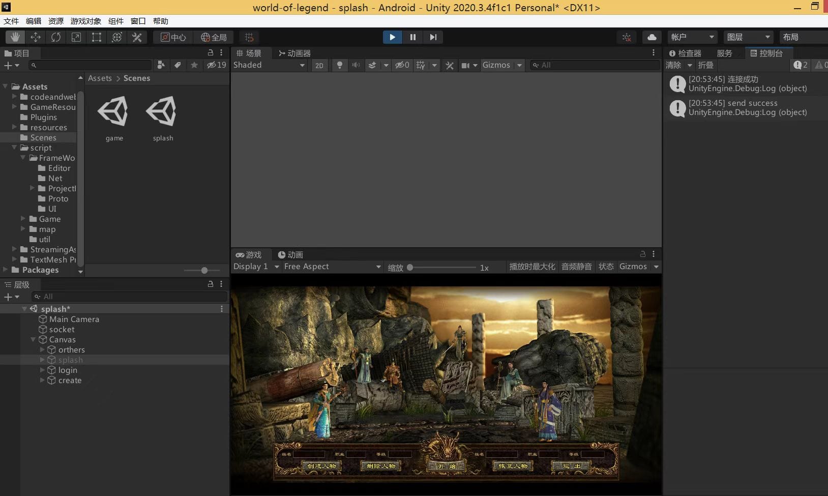Open the Shaded draw mode dropdown
This screenshot has height=496, width=828.
point(269,65)
